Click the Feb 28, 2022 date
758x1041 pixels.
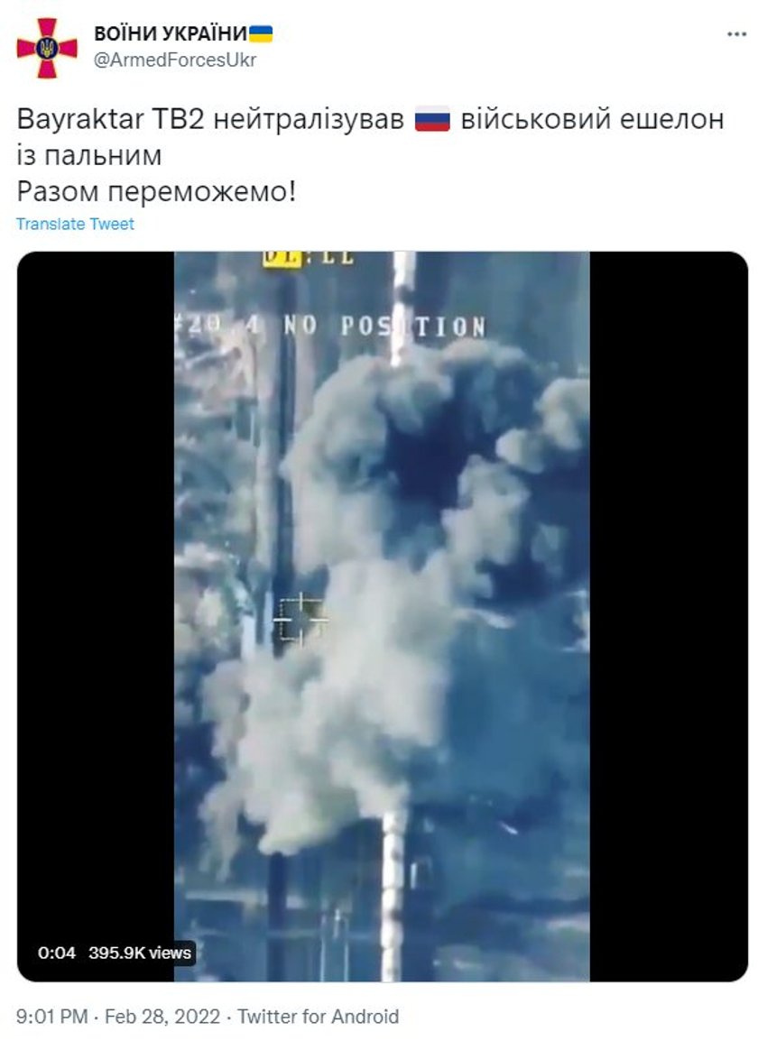(162, 1017)
